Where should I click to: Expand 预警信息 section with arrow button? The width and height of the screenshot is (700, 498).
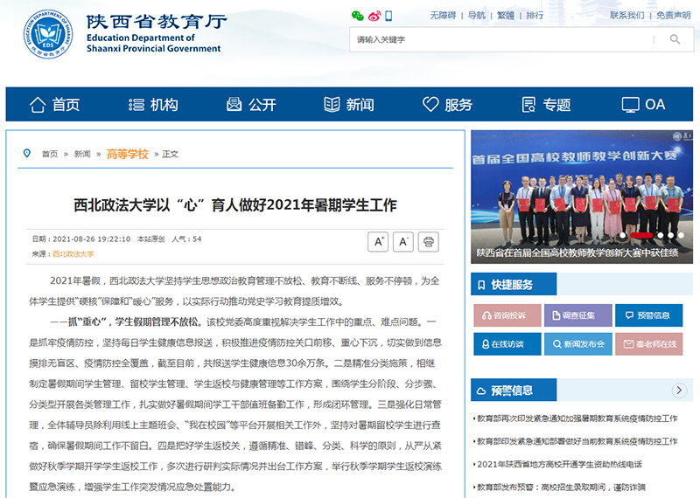pos(679,391)
